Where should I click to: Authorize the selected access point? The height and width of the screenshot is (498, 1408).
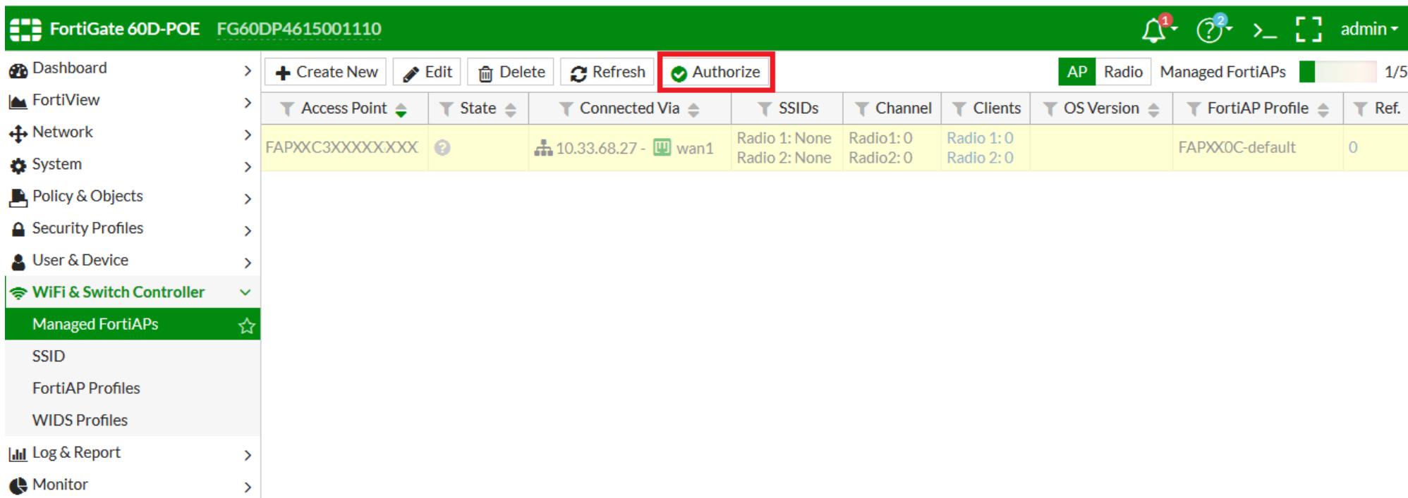pos(716,72)
